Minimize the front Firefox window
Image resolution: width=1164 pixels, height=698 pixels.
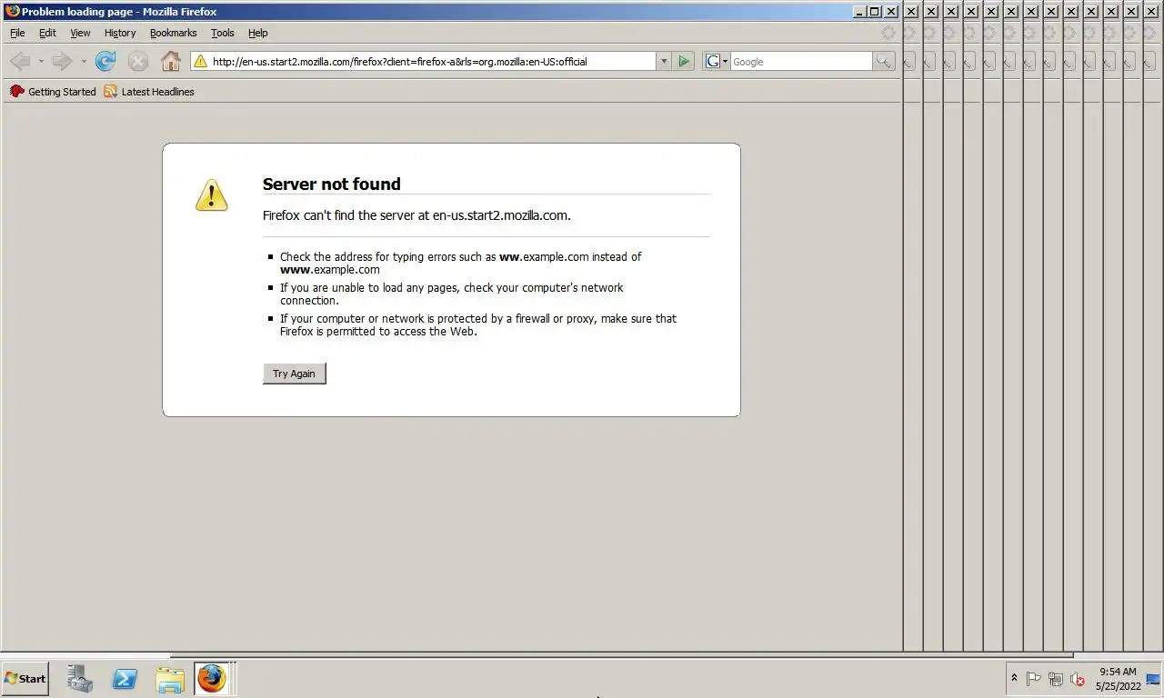pos(859,11)
